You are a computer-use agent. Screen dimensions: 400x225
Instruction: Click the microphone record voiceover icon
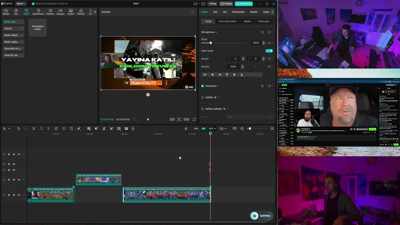click(186, 128)
